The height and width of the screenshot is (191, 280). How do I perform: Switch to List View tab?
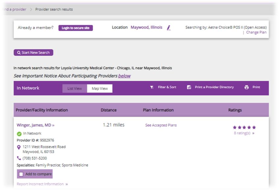click(x=75, y=88)
